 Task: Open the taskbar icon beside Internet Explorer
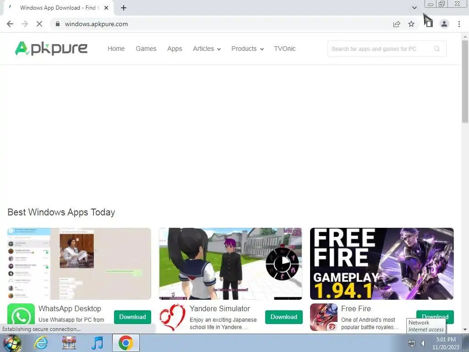pyautogui.click(x=69, y=343)
